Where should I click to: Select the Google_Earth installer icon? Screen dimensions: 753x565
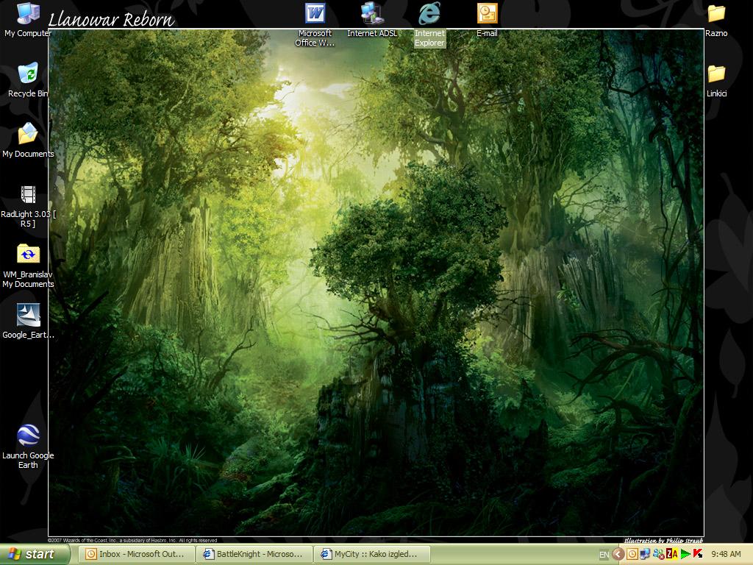(28, 316)
